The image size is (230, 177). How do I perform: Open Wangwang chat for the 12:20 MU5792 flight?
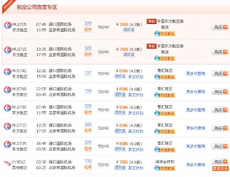point(165,77)
